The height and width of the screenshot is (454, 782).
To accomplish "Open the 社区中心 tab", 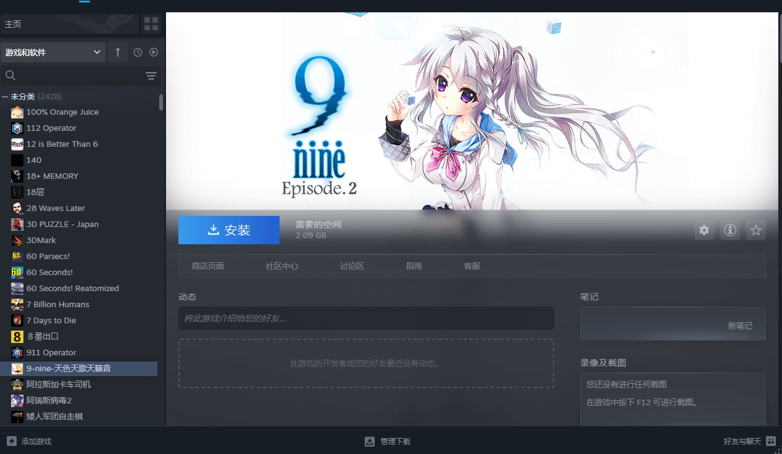I will tap(282, 266).
